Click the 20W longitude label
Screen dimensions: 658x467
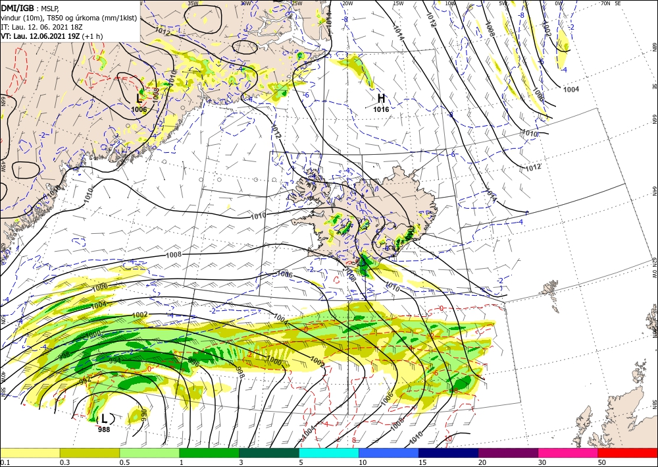(347, 3)
